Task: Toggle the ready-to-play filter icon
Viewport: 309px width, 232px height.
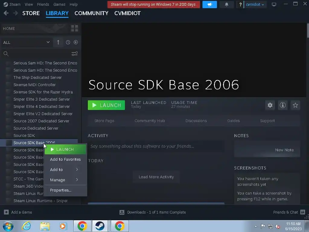Action: click(x=76, y=42)
